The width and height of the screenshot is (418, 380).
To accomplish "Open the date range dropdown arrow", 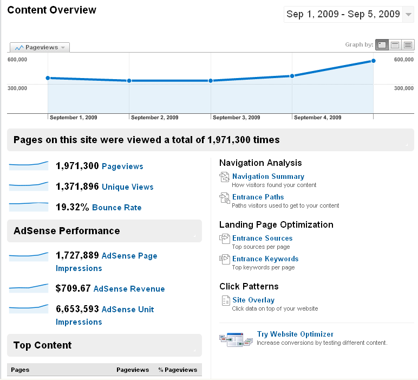I will [x=408, y=15].
